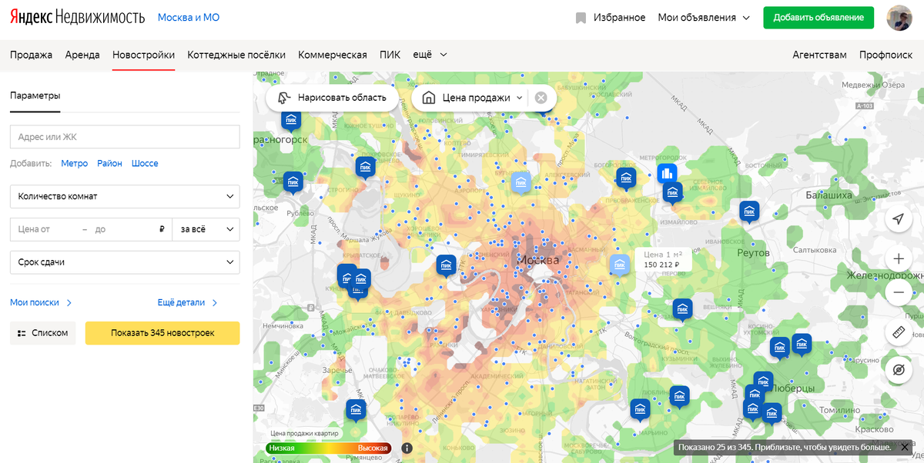Focus the Цена от field
The image size is (924, 463).
45,229
